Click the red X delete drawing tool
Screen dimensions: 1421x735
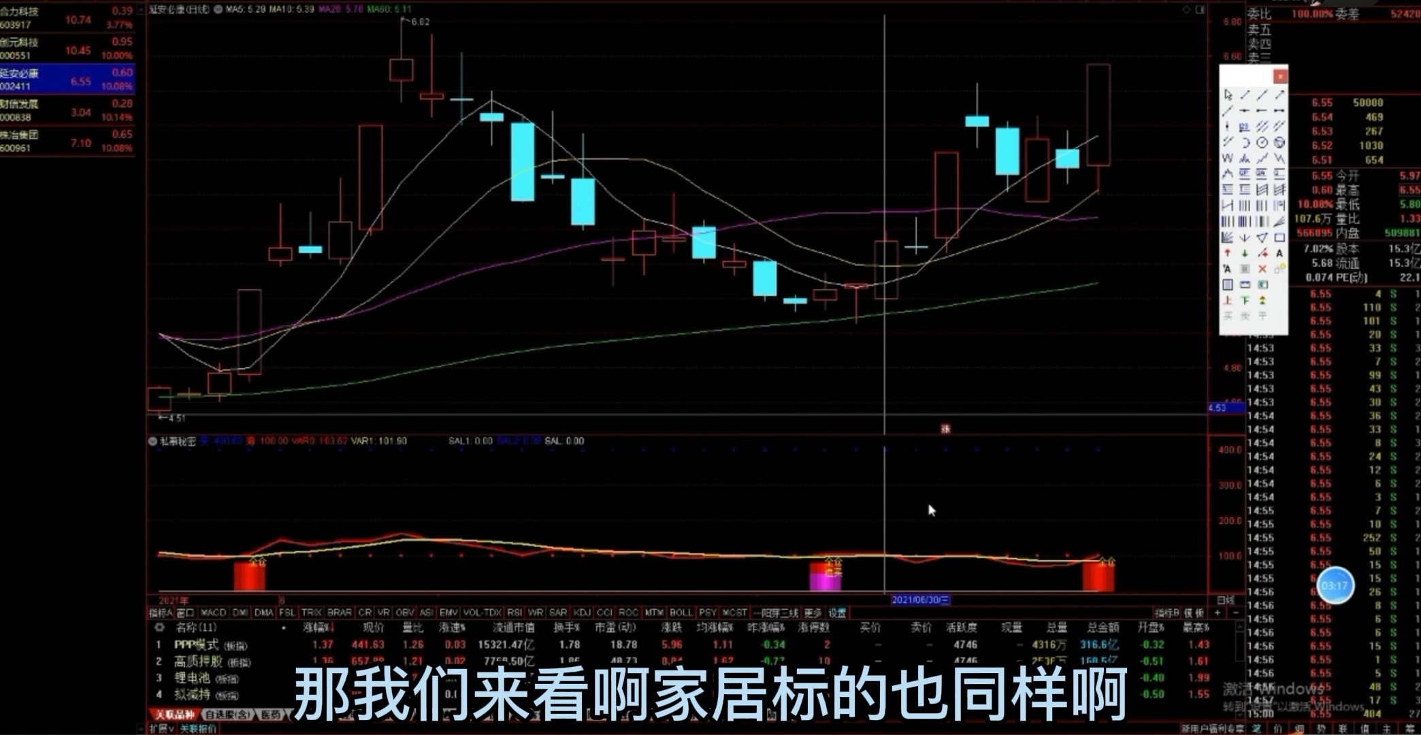(x=1262, y=269)
